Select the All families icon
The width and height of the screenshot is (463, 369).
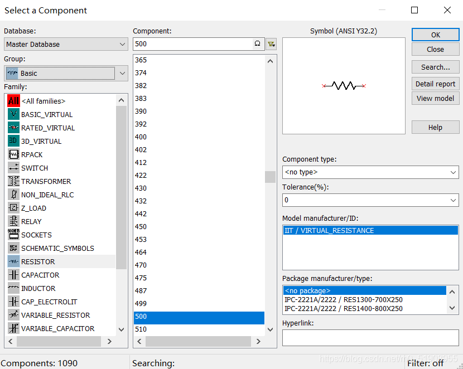point(13,101)
